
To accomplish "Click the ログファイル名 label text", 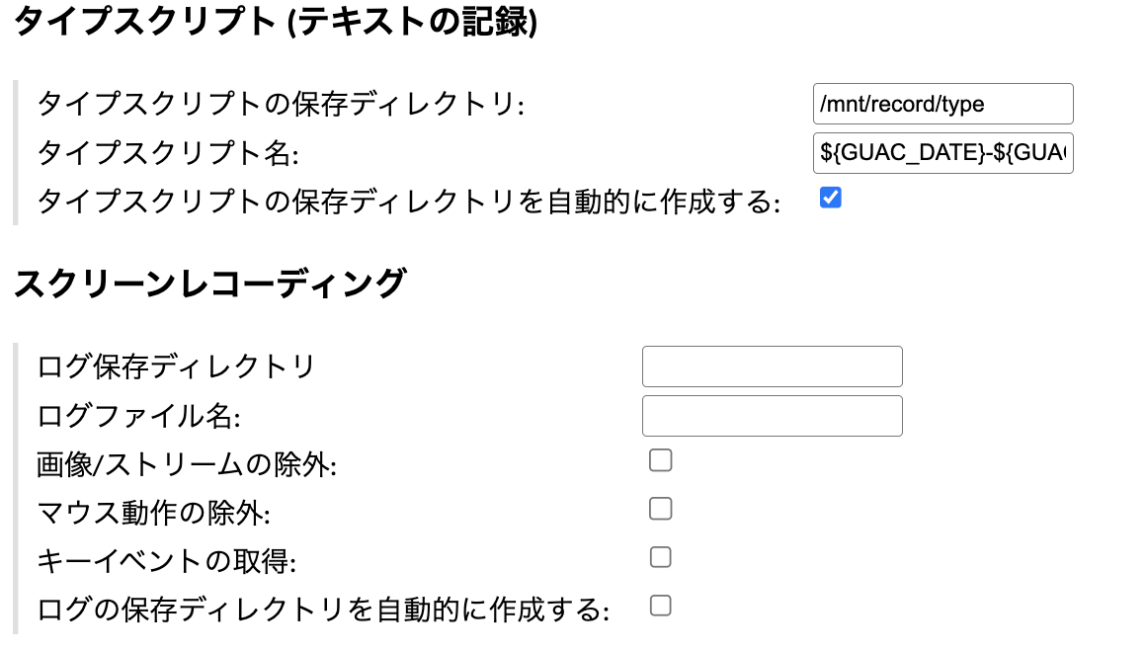I will (x=138, y=416).
